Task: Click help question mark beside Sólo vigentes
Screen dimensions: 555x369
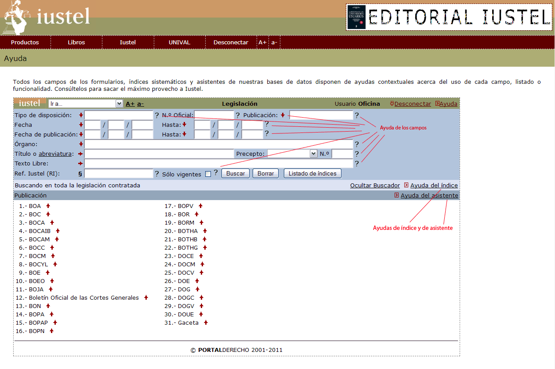Action: click(x=216, y=172)
